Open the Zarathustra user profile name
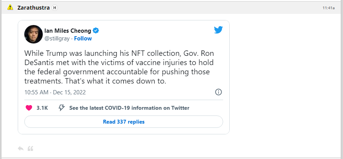Screen dimensions: 343x159 pyautogui.click(x=34, y=7)
